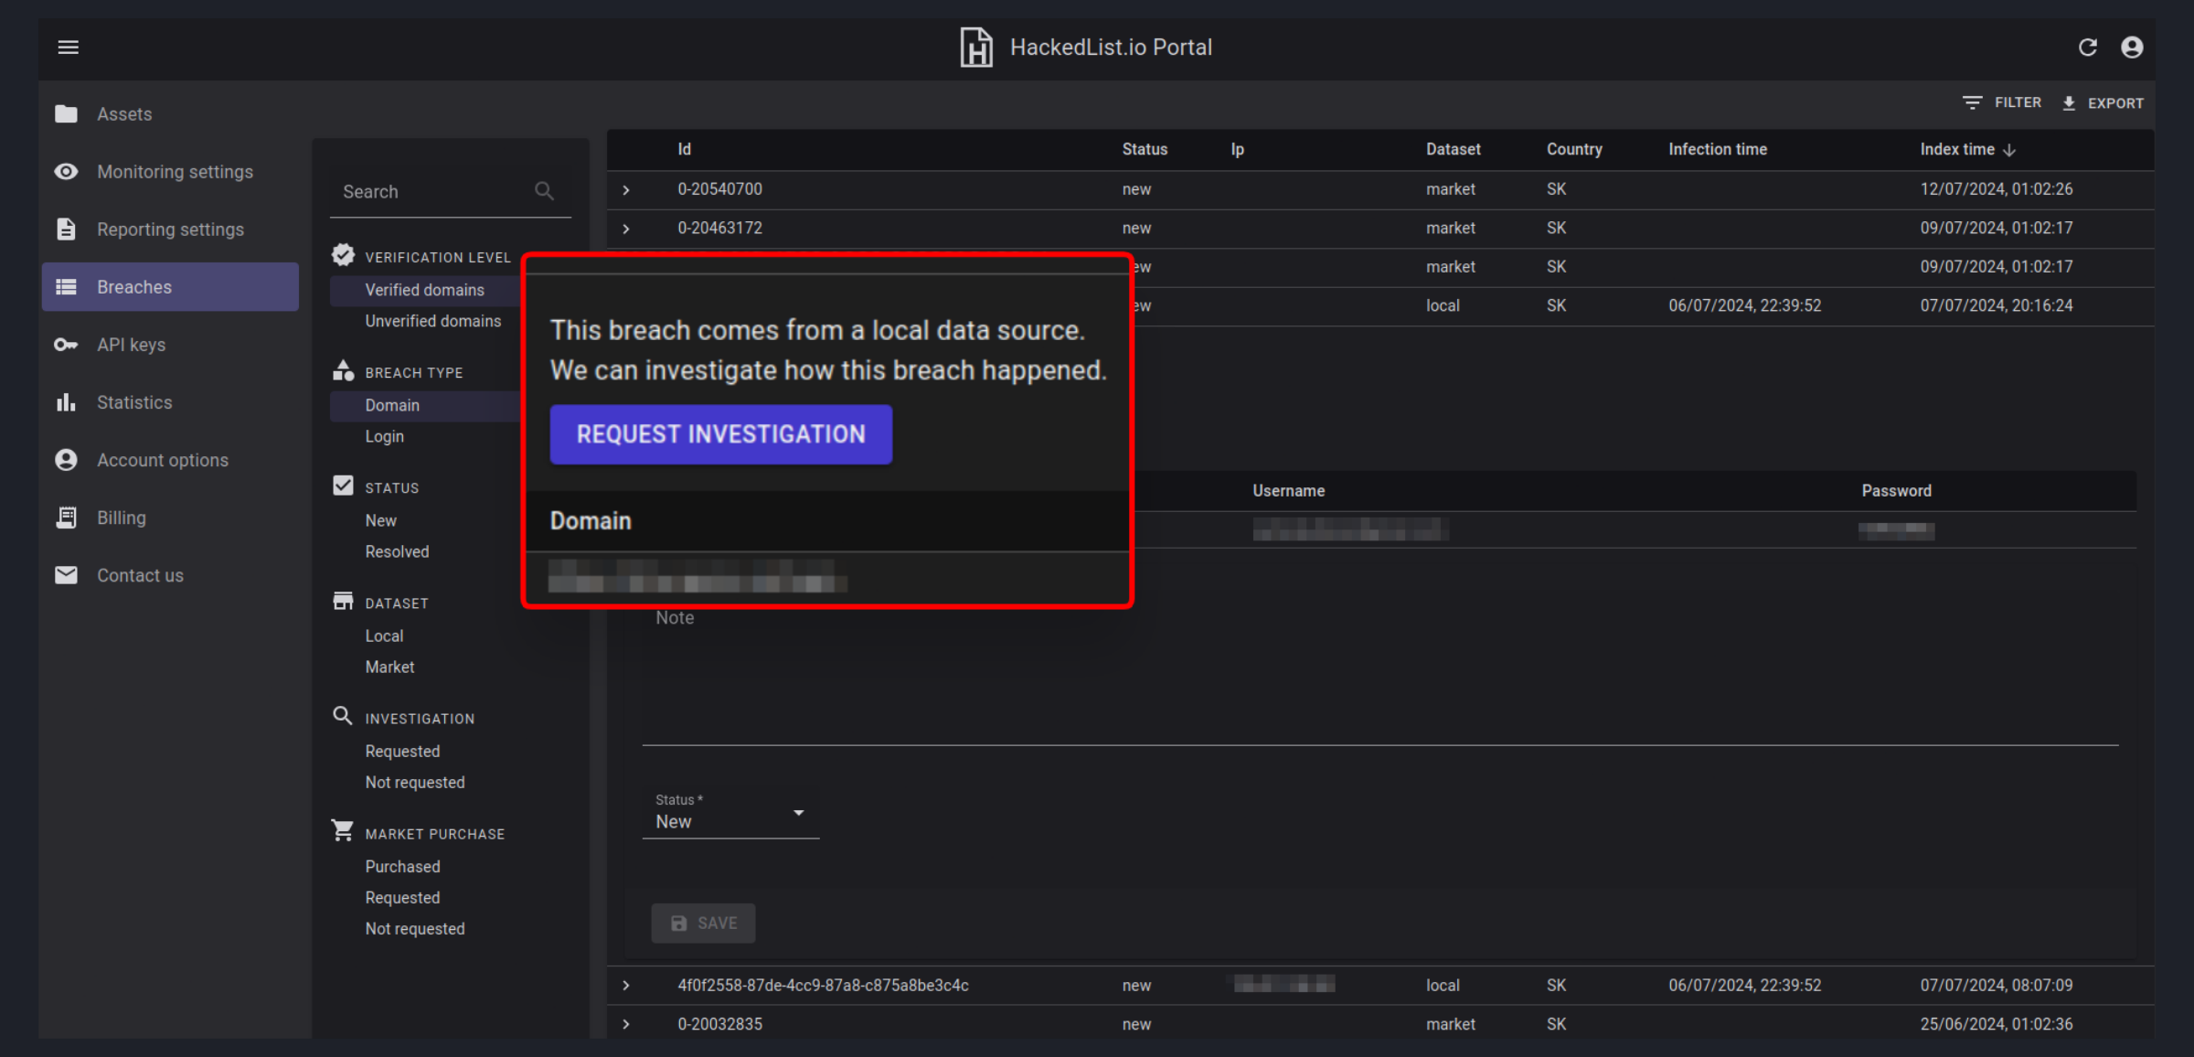Sort table by Id column header
The width and height of the screenshot is (2194, 1057).
[684, 149]
